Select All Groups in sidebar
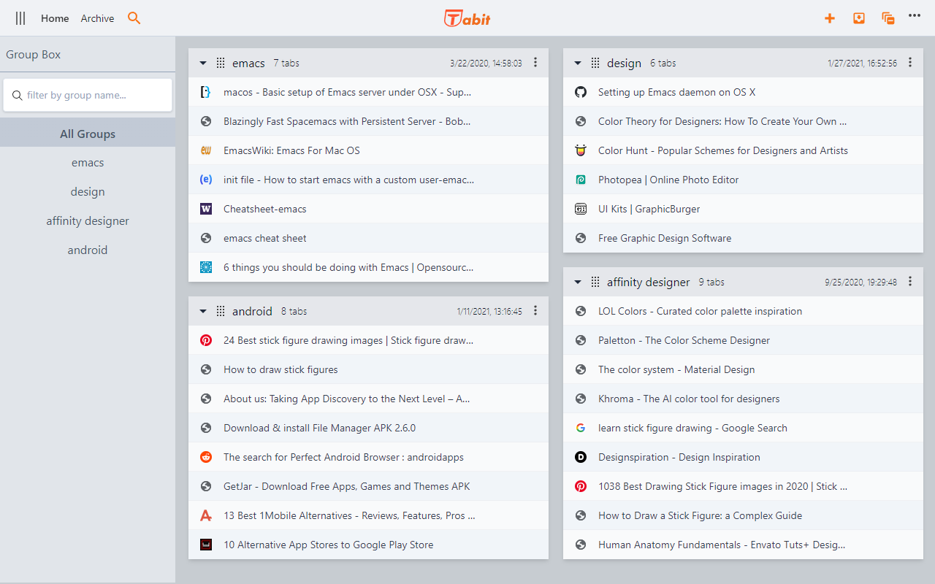 point(88,134)
